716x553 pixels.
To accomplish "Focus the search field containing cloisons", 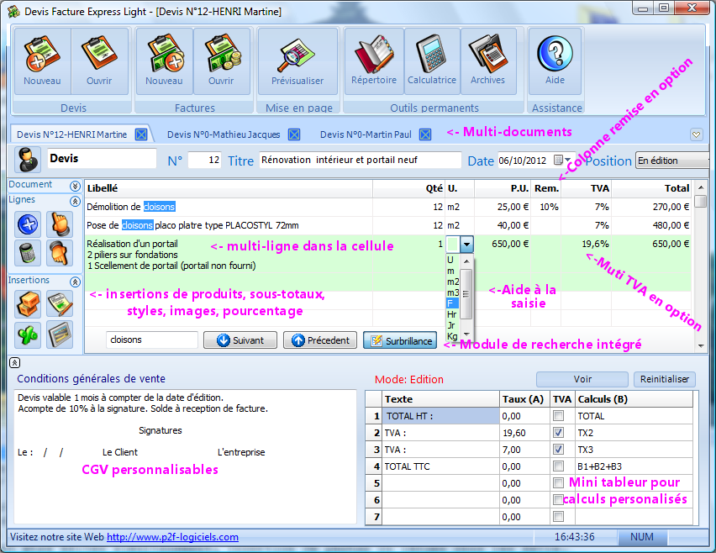I will [152, 340].
